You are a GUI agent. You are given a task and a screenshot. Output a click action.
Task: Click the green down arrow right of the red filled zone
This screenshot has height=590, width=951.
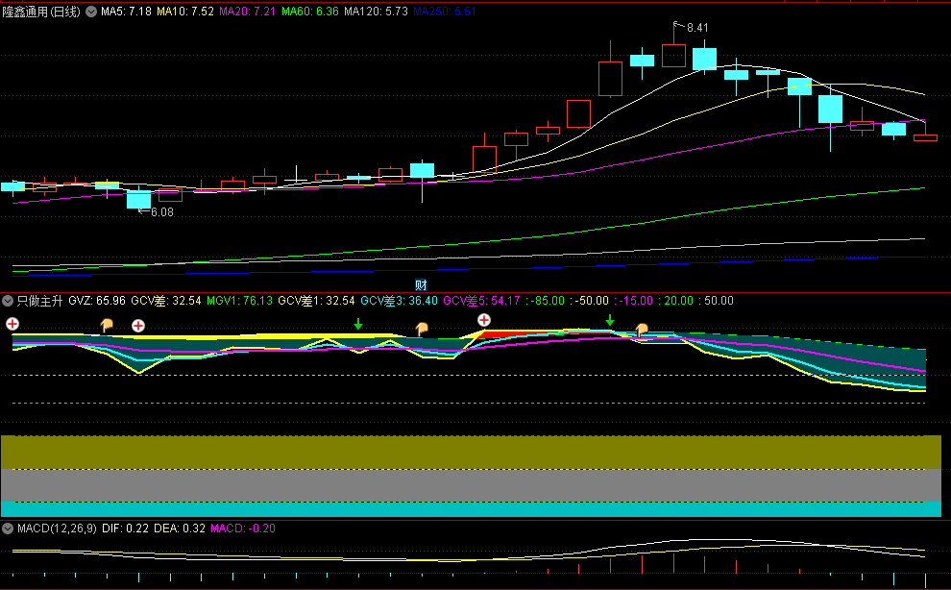pyautogui.click(x=610, y=320)
